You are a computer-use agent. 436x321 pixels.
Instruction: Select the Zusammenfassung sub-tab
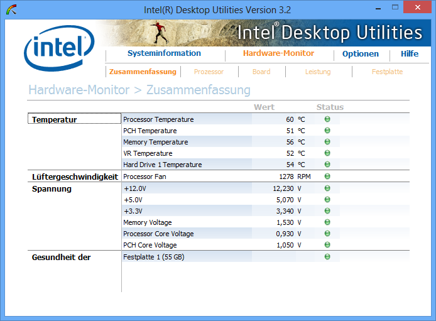(143, 72)
